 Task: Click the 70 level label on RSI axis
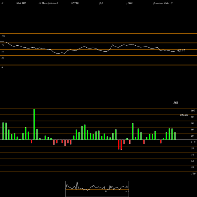[x=3, y=45]
